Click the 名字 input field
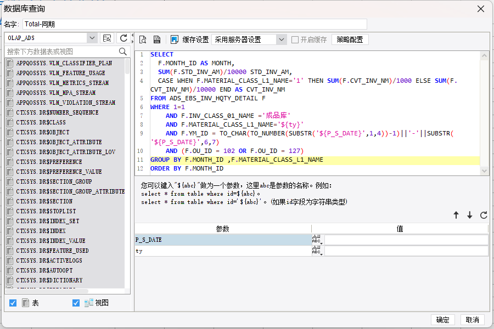This screenshot has width=494, height=329. [x=194, y=24]
